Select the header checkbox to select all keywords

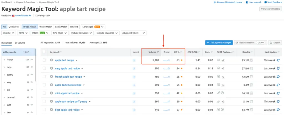point(44,52)
